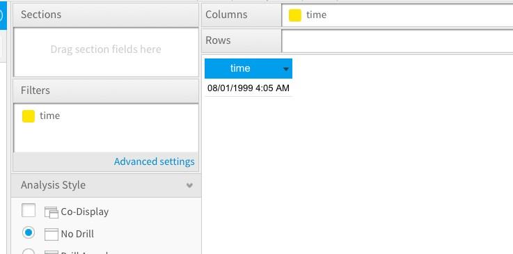
Task: Collapse the Analysis Style panel chevron
Action: (x=189, y=185)
